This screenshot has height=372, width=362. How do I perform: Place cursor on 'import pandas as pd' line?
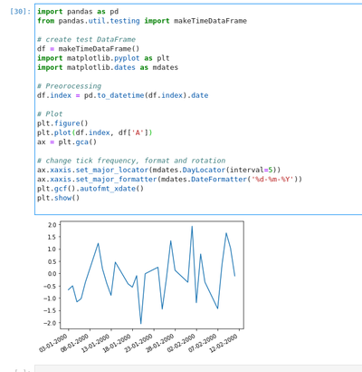78,12
